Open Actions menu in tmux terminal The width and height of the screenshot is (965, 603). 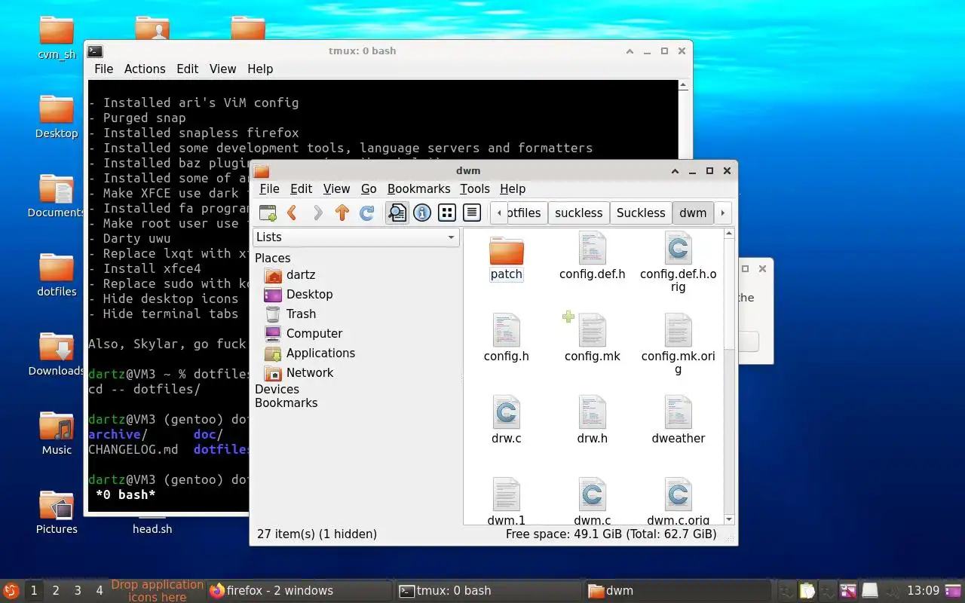(145, 69)
